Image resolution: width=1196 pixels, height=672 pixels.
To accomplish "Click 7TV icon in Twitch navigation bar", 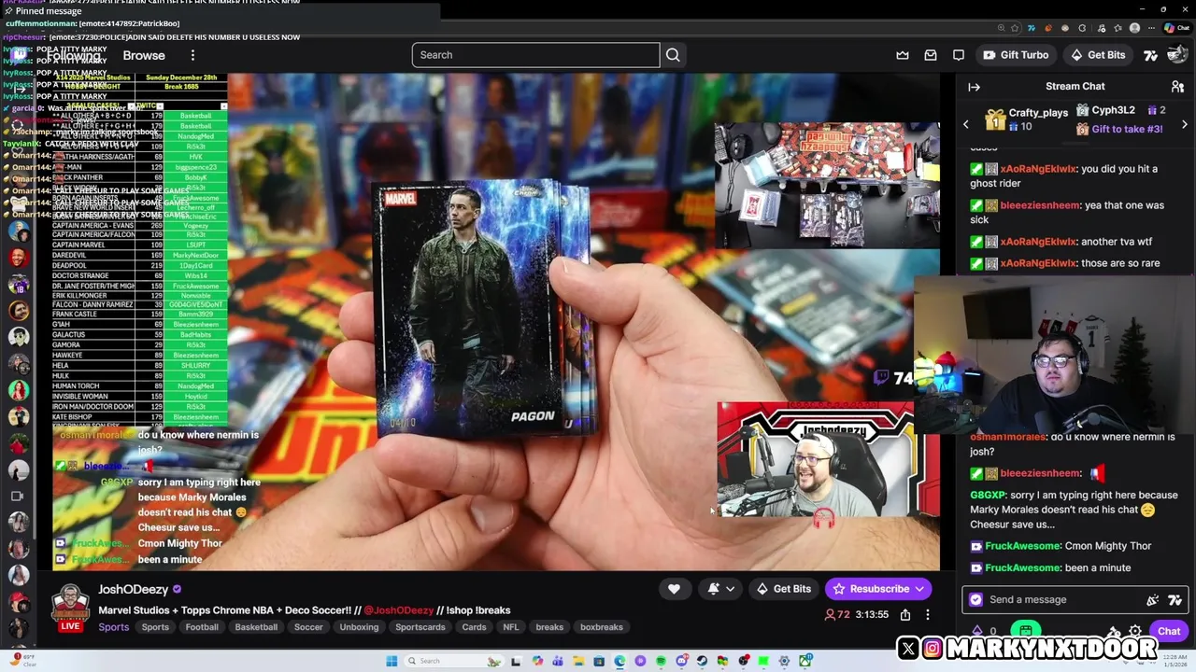I will 1150,55.
